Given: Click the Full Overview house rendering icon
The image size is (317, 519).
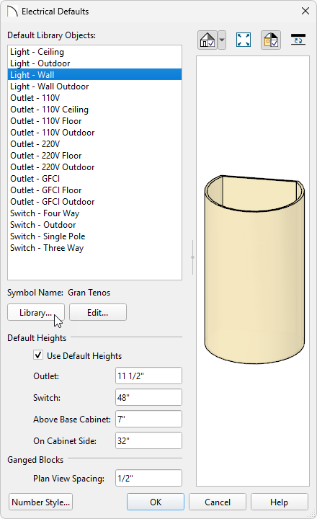Looking at the screenshot, I should (207, 40).
